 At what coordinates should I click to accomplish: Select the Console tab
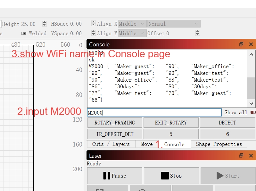tap(174, 144)
